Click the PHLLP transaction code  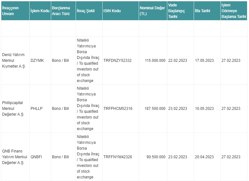click(x=37, y=109)
